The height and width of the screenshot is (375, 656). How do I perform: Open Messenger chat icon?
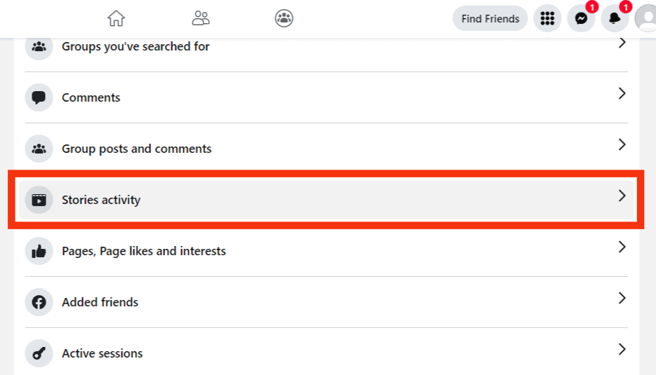click(x=581, y=18)
